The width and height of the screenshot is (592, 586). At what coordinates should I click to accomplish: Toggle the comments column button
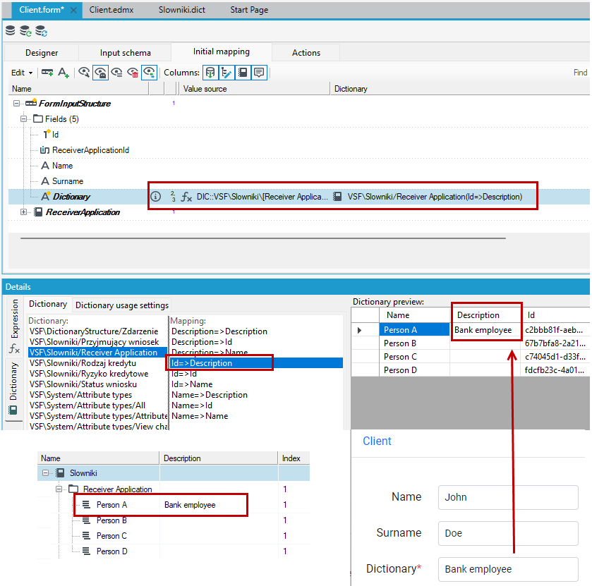point(259,73)
